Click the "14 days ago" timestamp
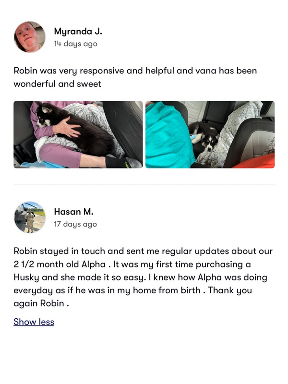 click(x=75, y=44)
